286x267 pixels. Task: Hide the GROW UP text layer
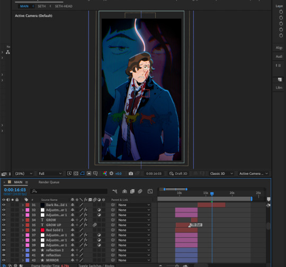4,225
